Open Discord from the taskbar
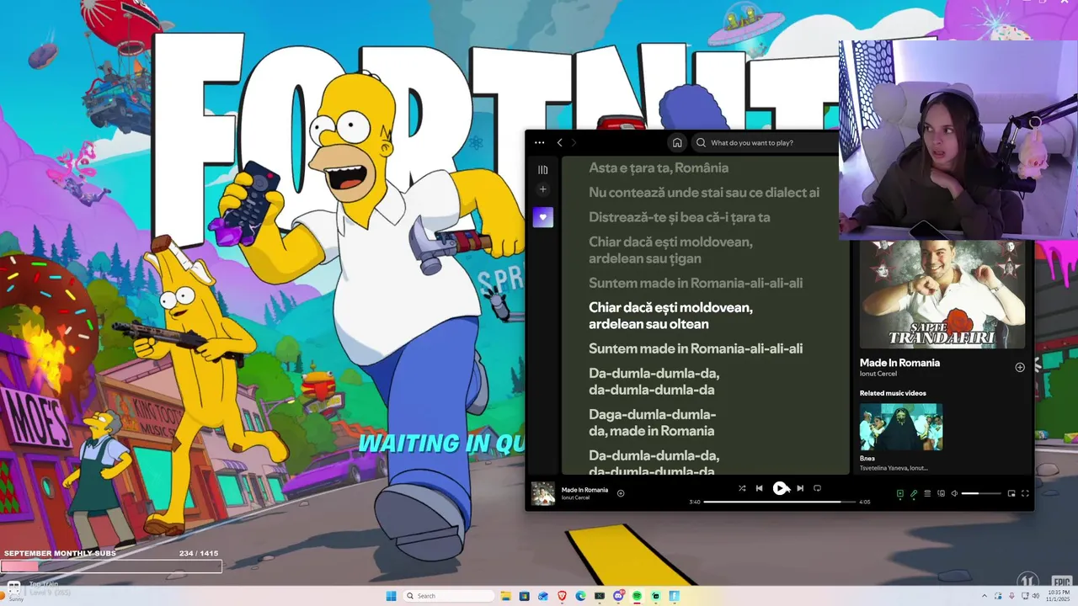This screenshot has width=1078, height=606. tap(619, 596)
